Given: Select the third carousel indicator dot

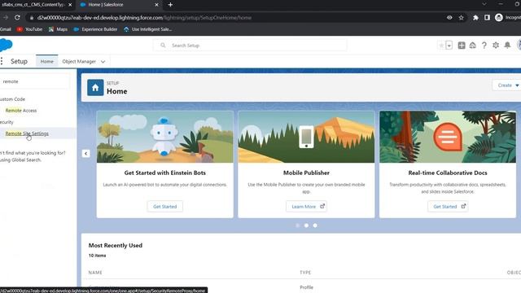Looking at the screenshot, I should click(x=315, y=225).
